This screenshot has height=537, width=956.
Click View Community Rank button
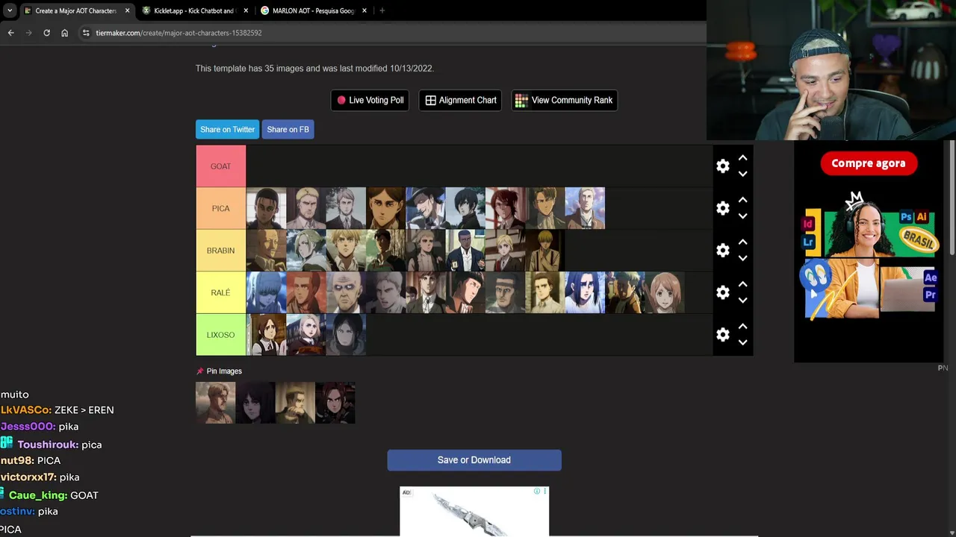click(x=564, y=100)
